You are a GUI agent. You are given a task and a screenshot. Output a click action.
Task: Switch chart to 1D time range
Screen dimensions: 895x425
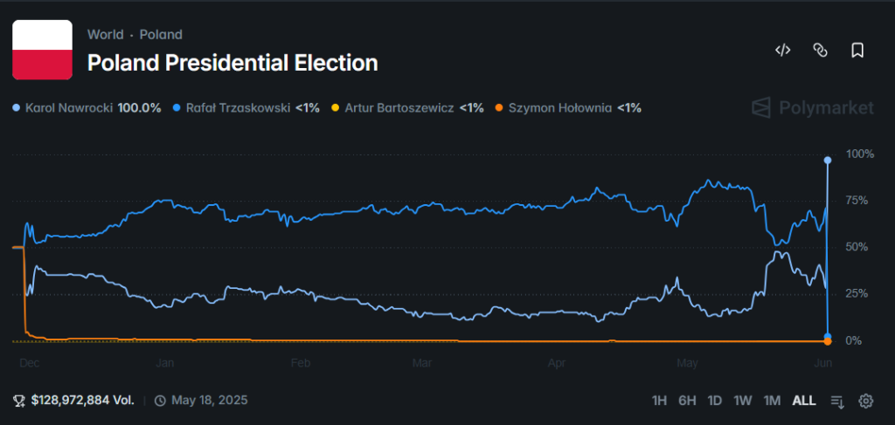tap(714, 401)
